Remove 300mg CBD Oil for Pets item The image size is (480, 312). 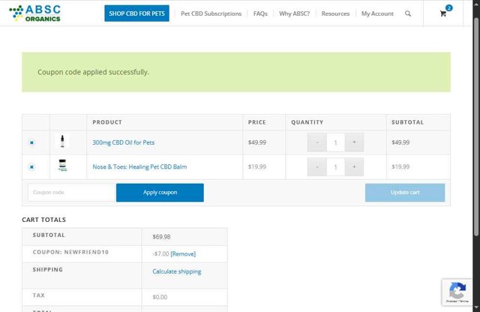pyautogui.click(x=31, y=142)
